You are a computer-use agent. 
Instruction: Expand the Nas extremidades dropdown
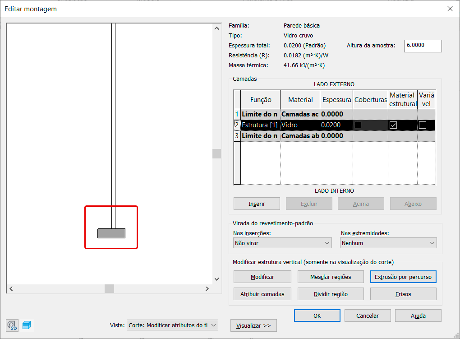pos(388,243)
